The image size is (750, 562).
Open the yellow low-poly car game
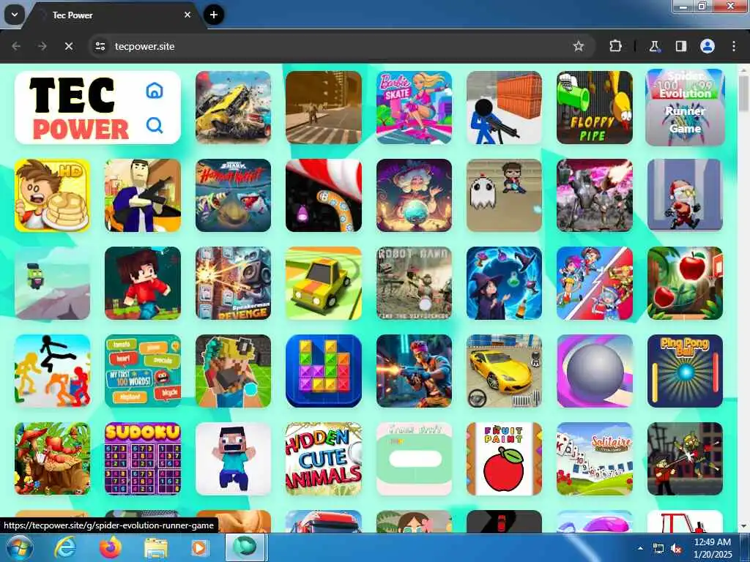323,283
